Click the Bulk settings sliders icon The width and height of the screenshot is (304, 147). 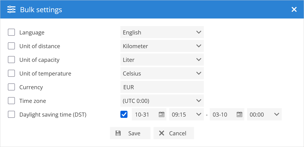pos(11,10)
